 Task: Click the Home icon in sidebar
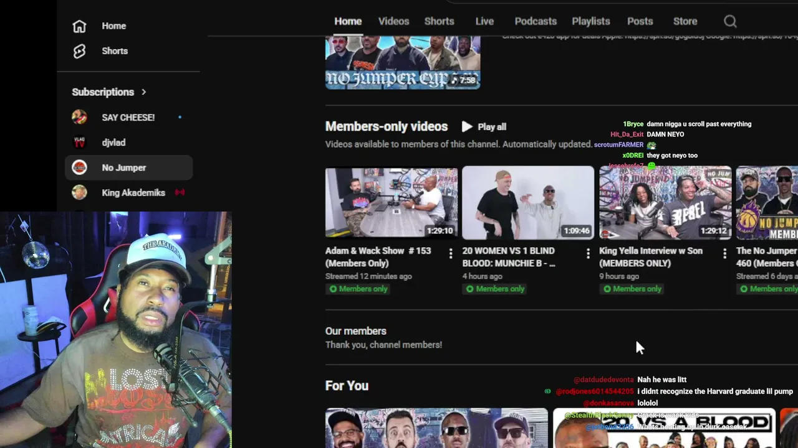point(79,26)
